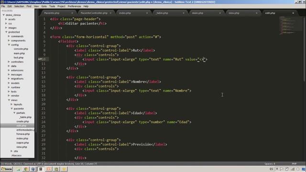Image resolution: width=306 pixels, height=172 pixels.
Task: Expand the data folder
Action: pyautogui.click(x=9, y=66)
